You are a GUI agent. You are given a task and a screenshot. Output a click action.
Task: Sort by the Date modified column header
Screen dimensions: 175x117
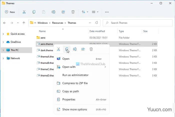[x=97, y=31]
